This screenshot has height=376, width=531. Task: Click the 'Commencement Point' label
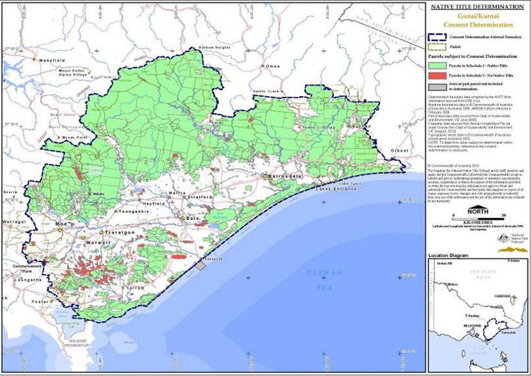(x=27, y=269)
